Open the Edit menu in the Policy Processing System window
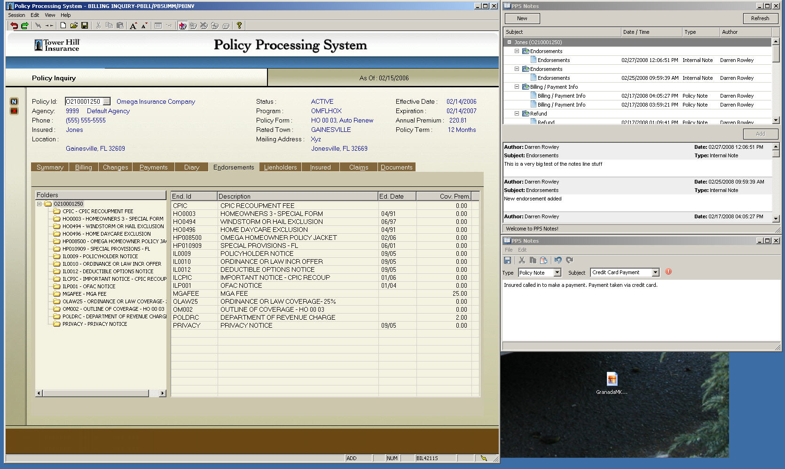The height and width of the screenshot is (469, 785). 35,15
